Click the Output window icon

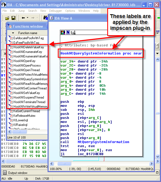point(5,173)
